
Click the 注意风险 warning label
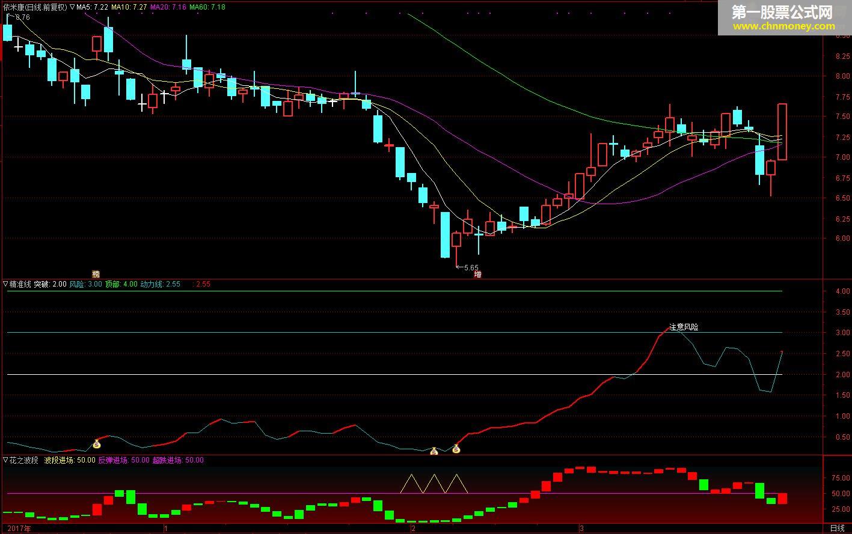click(x=684, y=327)
